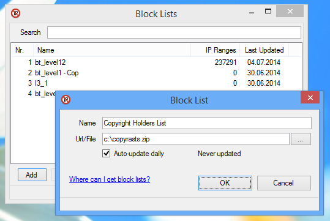Click the OK button

point(225,183)
